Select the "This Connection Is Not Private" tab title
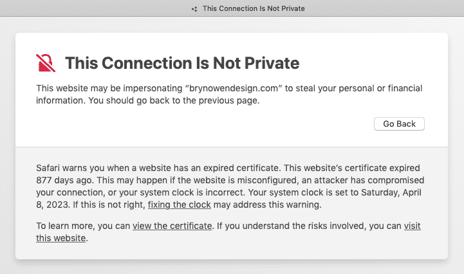 pyautogui.click(x=254, y=8)
